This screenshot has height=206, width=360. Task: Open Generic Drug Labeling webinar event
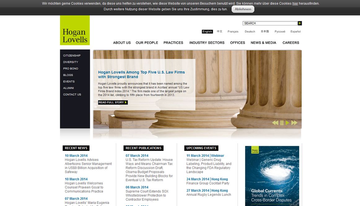click(x=209, y=166)
